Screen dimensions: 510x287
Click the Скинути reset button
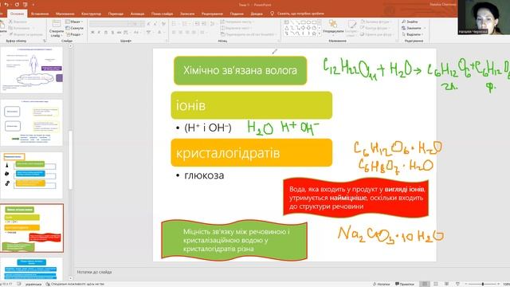coord(74,28)
